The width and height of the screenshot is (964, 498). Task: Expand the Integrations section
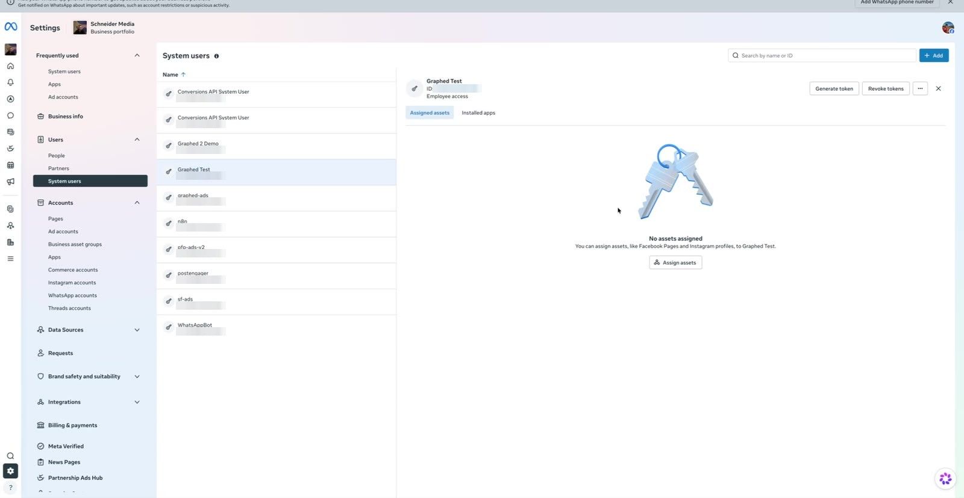coord(137,402)
